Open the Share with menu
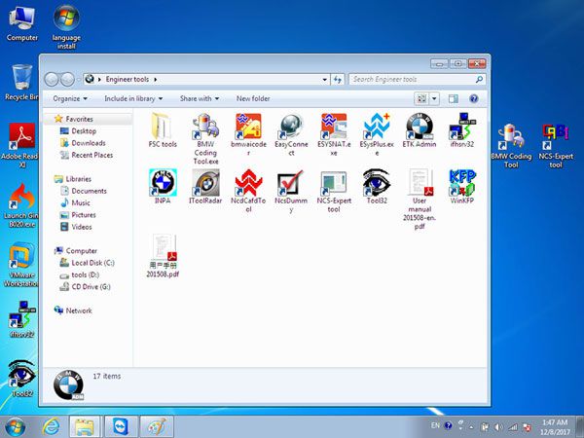Screen dimensions: 584x438 (200, 98)
